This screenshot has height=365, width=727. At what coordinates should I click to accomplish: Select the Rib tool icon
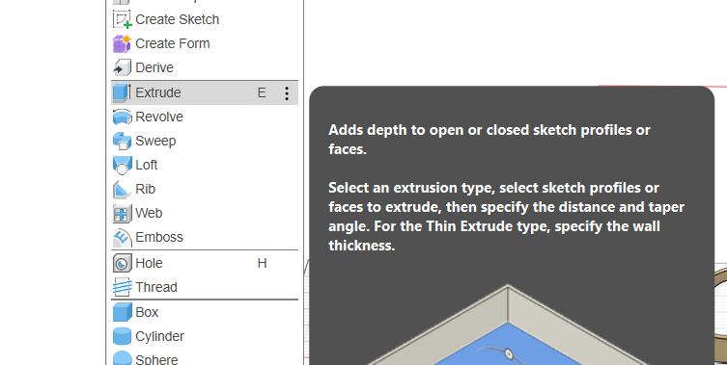coord(122,189)
